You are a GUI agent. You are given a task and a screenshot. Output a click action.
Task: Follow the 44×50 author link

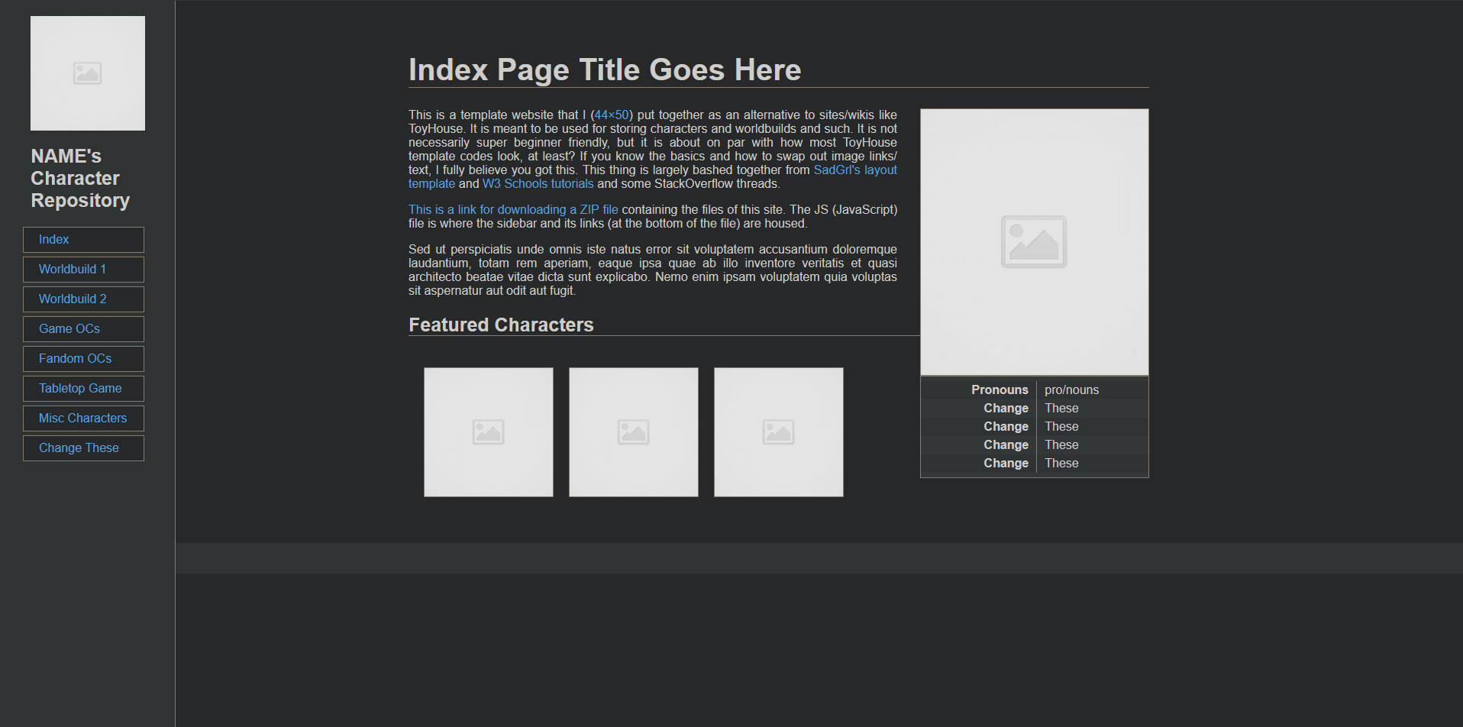coord(612,115)
